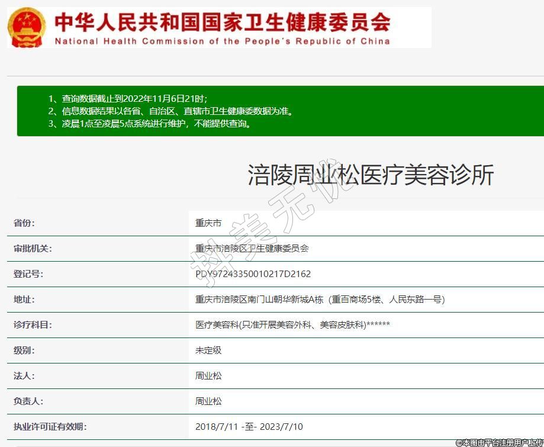This screenshot has width=544, height=447.
Task: Select the notice about provincial health commission data
Action: coord(170,111)
